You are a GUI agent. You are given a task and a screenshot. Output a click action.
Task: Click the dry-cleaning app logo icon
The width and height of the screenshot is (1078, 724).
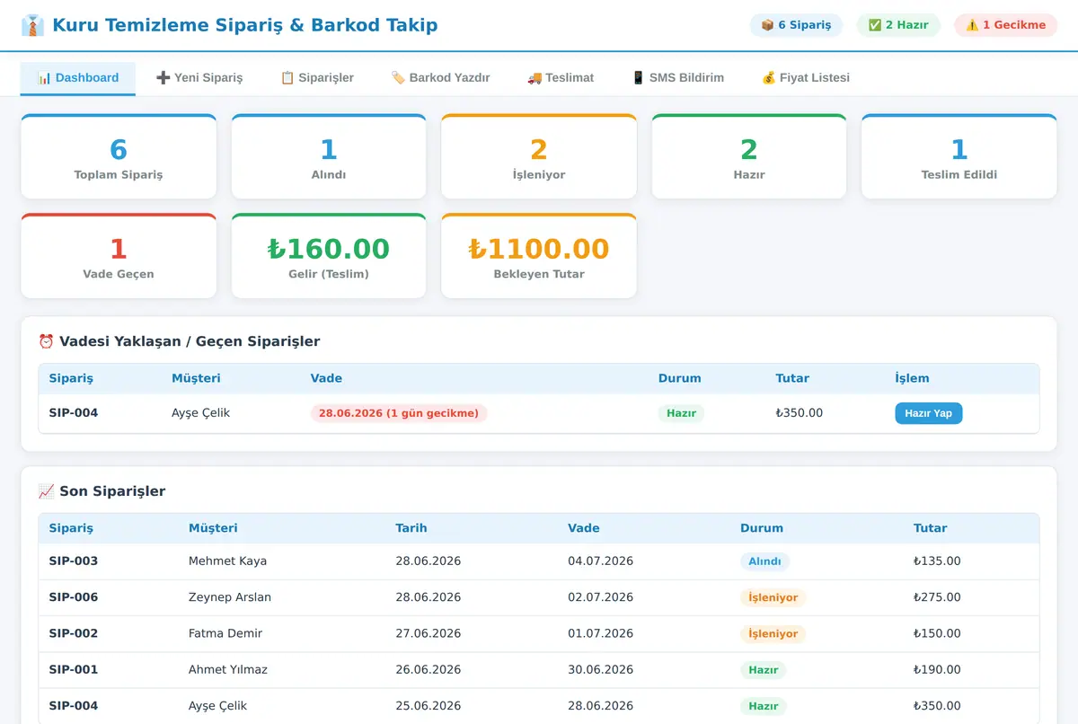pyautogui.click(x=32, y=25)
